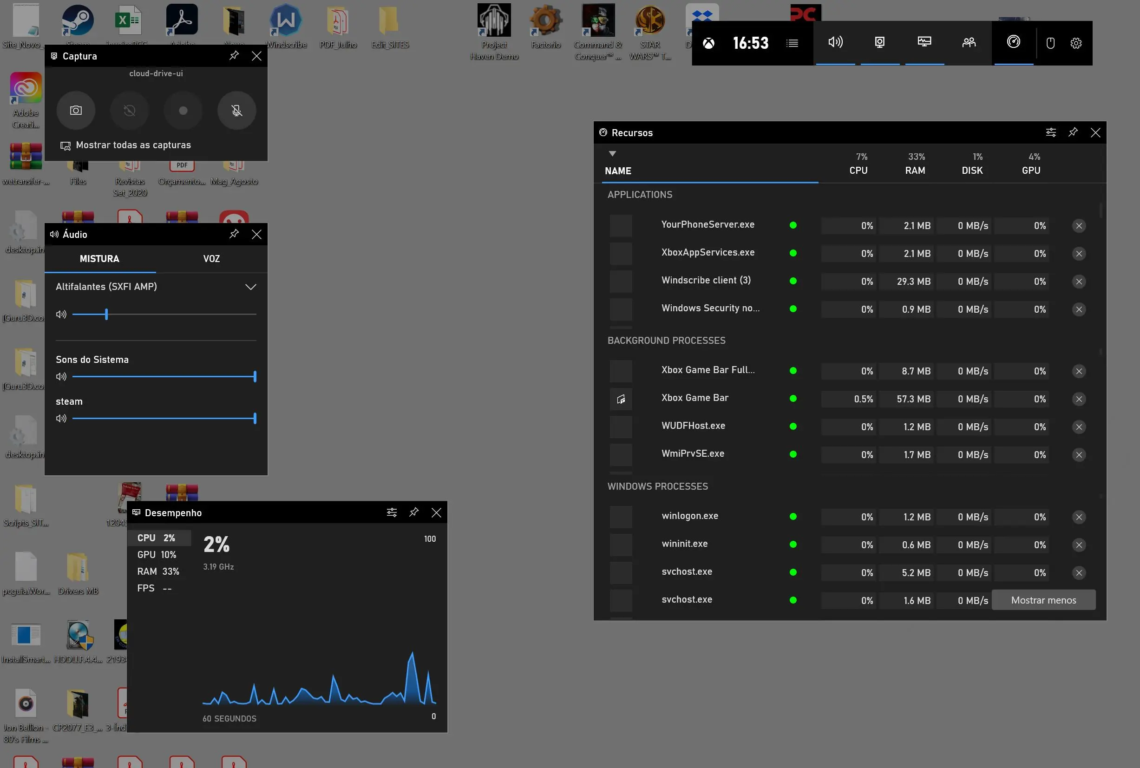Open the Adobe Creative Cloud desktop icon
The width and height of the screenshot is (1140, 768).
(26, 100)
